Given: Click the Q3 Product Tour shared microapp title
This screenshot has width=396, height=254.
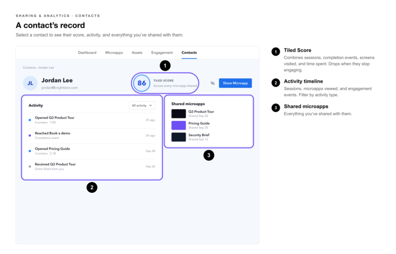Looking at the screenshot, I should pos(201,111).
